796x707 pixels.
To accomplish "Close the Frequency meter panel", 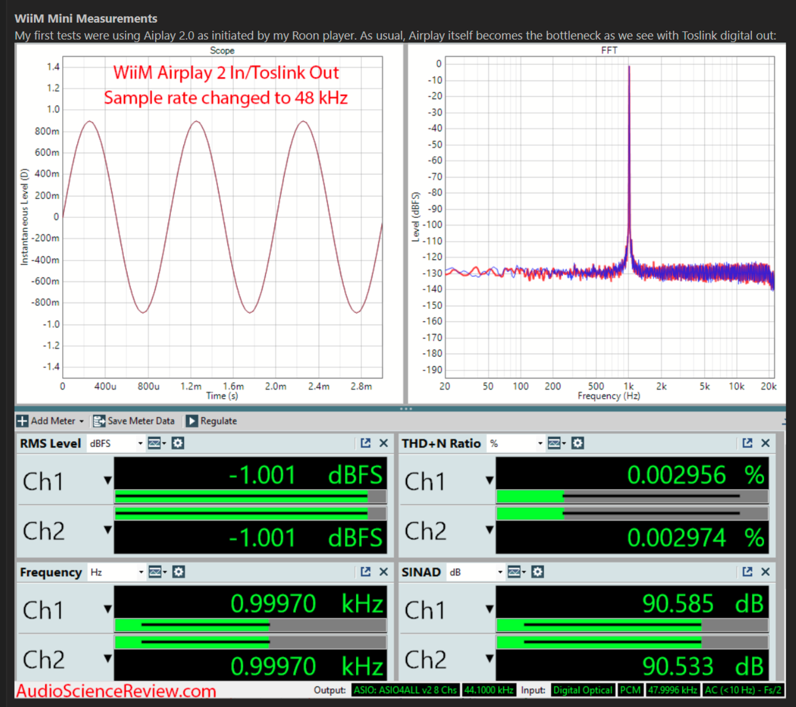I will point(384,572).
